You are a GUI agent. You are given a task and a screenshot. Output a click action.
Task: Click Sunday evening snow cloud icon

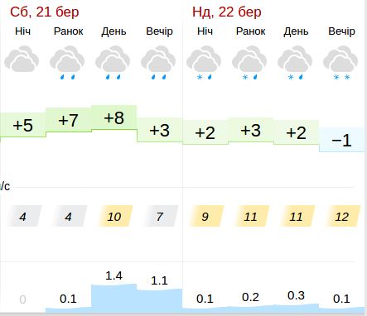coord(340,63)
